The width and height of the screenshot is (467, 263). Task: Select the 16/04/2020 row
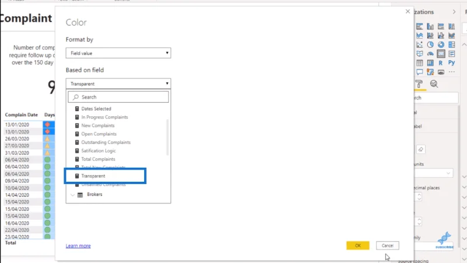(17, 223)
